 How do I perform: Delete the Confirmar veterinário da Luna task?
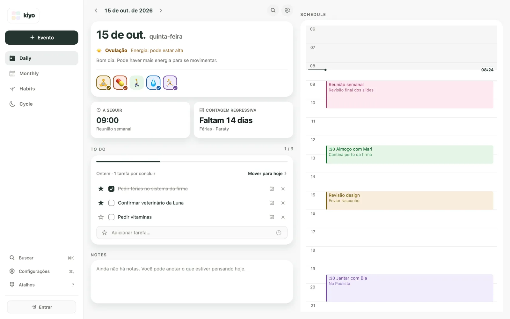click(283, 203)
